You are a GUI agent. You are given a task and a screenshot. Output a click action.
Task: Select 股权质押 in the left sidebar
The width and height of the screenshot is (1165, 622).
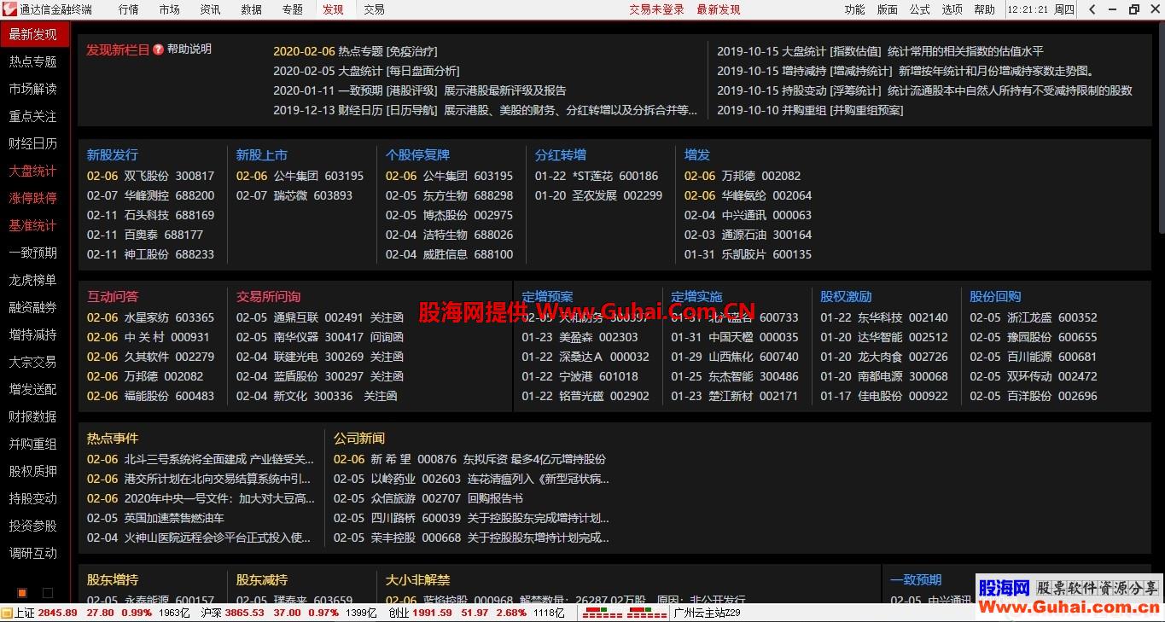click(x=33, y=471)
